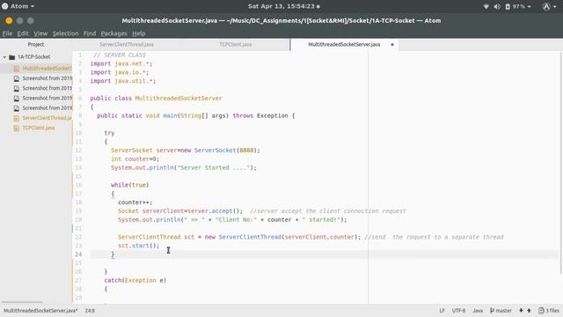
Task: Open the Find menu
Action: click(90, 33)
